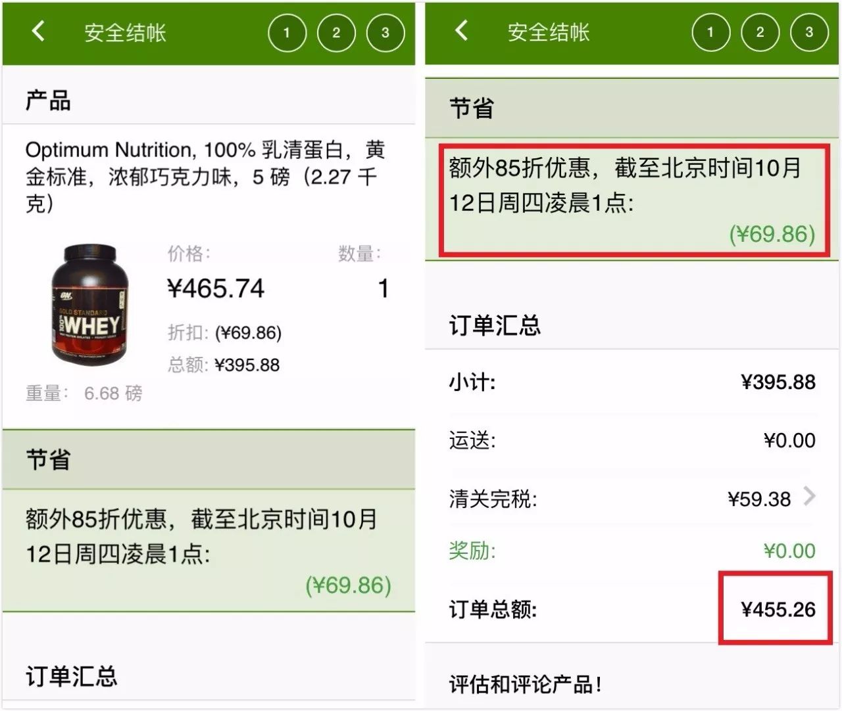Select step 3 circle on left screen
The height and width of the screenshot is (711, 842).
[x=385, y=32]
